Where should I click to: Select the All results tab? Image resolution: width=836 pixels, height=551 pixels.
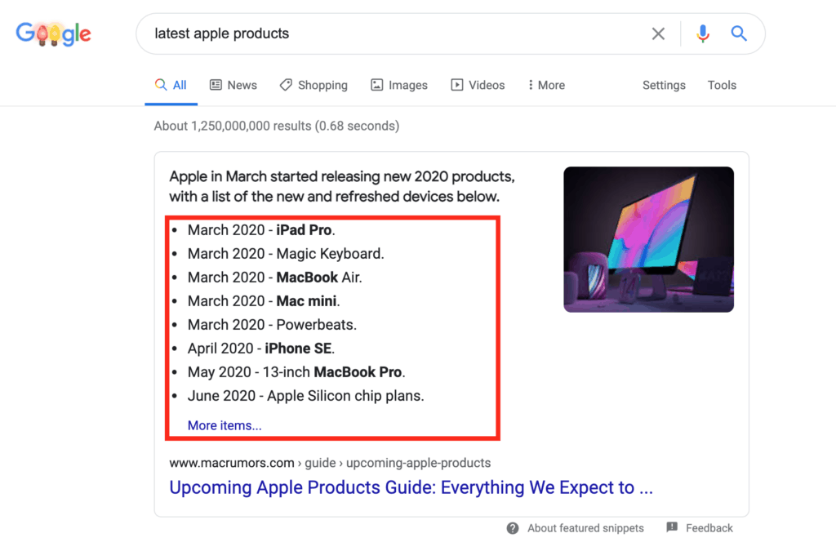(171, 85)
